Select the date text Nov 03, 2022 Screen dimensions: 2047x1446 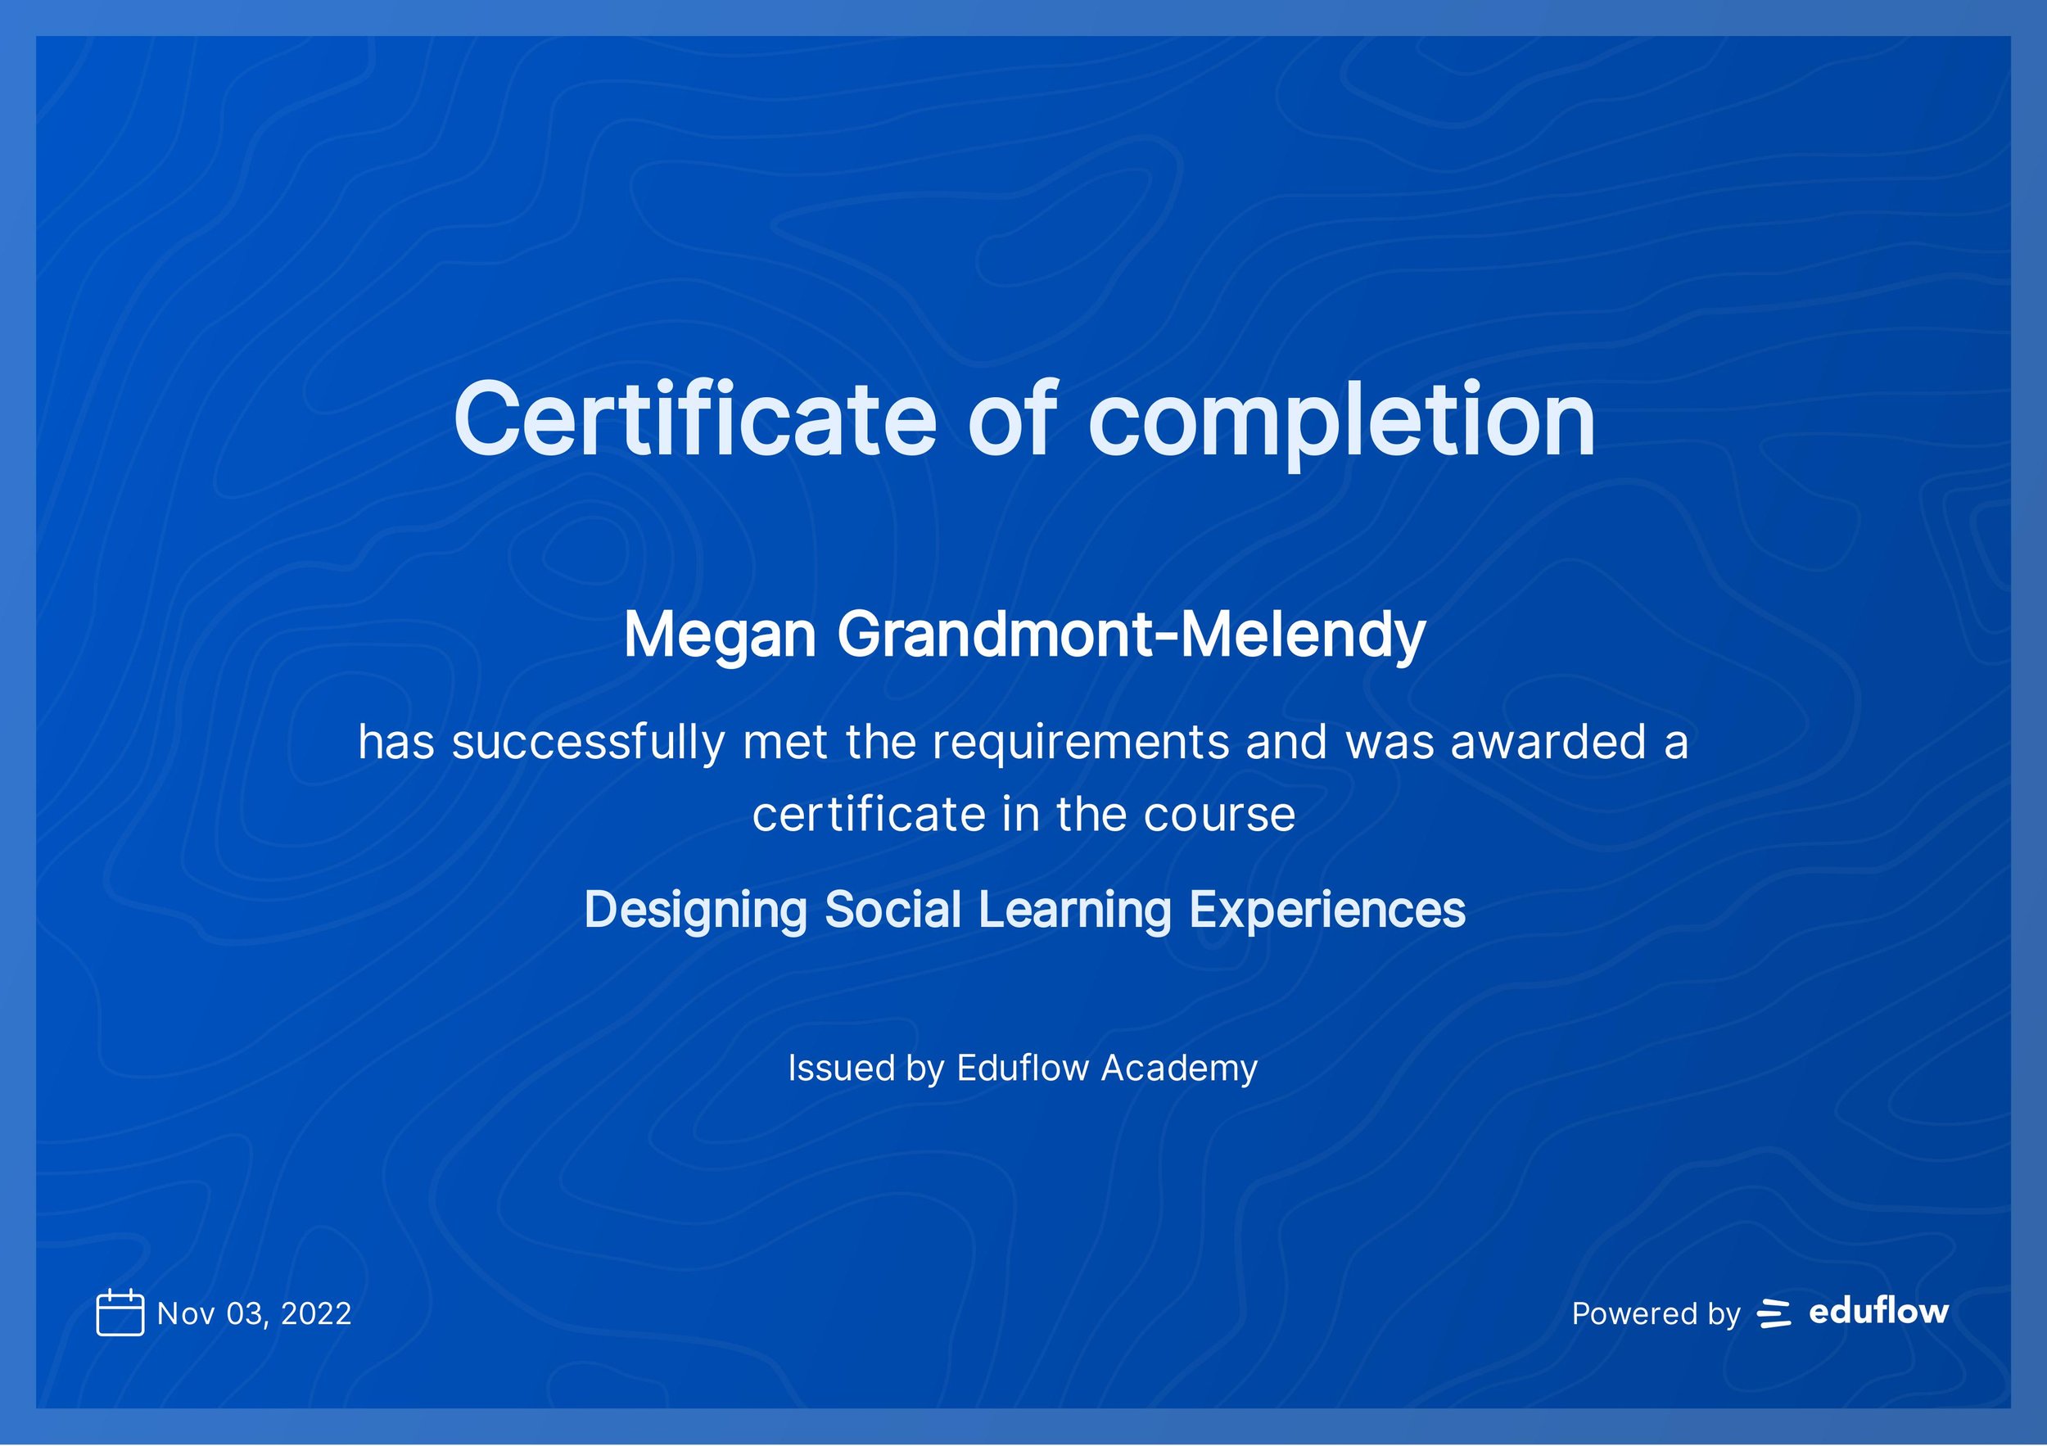tap(254, 1313)
